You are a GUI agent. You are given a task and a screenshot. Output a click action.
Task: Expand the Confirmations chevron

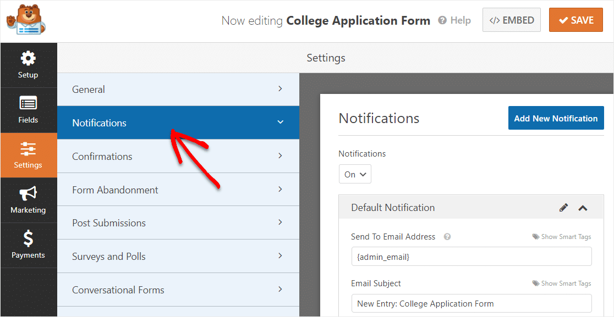coord(280,155)
